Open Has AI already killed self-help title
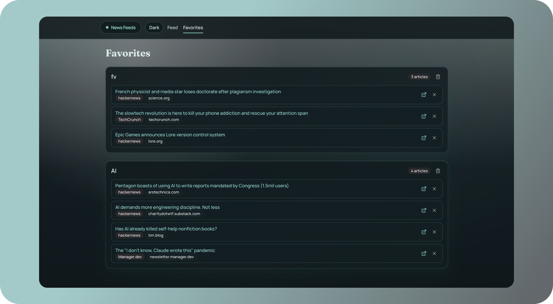Screen dimensions: 553x304 click(x=166, y=229)
